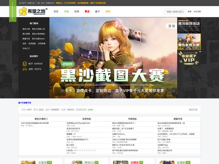Open the orange 汉化 menu item
Image resolution: width=219 pixels, height=164 pixels.
tap(108, 12)
